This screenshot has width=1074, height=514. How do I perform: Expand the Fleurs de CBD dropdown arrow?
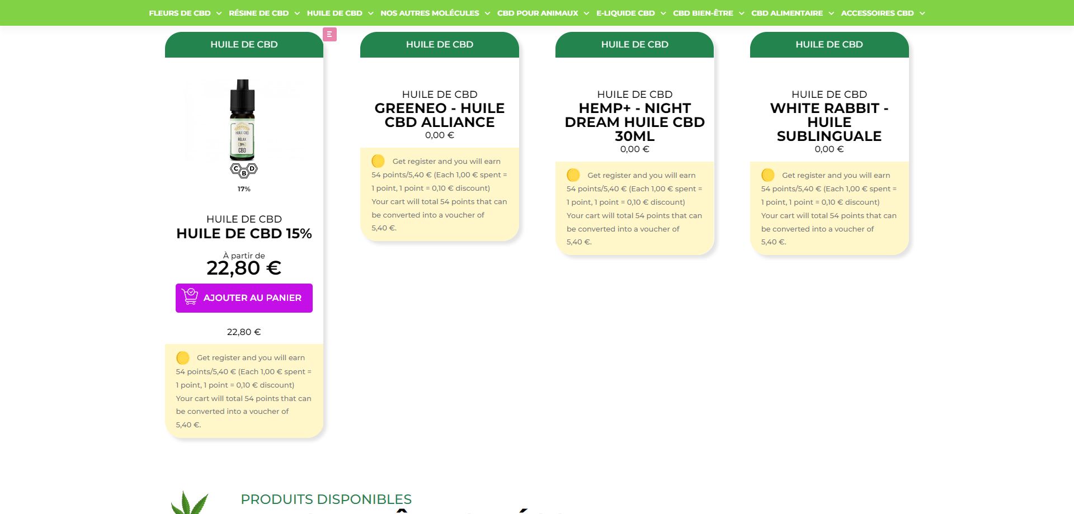click(219, 13)
